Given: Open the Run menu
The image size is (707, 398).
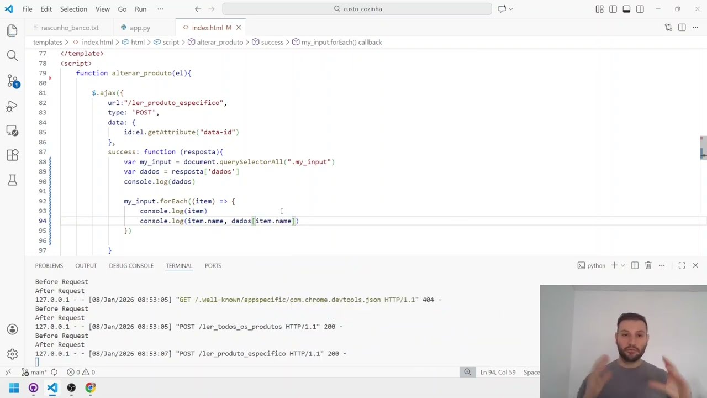Looking at the screenshot, I should point(141,9).
